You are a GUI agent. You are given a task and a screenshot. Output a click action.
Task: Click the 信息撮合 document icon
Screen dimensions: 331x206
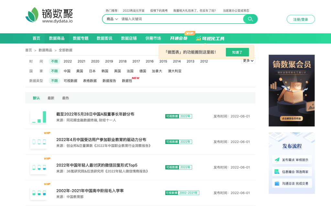277,172
